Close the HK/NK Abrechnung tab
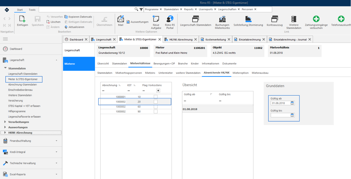 click(195, 40)
